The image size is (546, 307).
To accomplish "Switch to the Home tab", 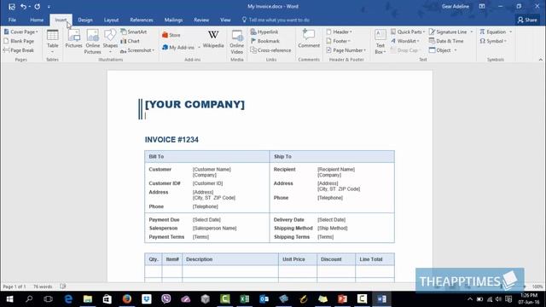I will pos(37,20).
